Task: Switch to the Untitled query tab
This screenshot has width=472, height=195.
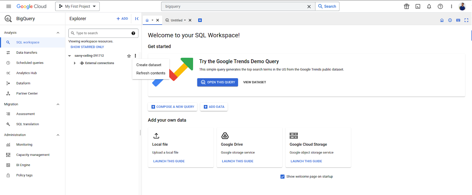Action: click(x=176, y=20)
